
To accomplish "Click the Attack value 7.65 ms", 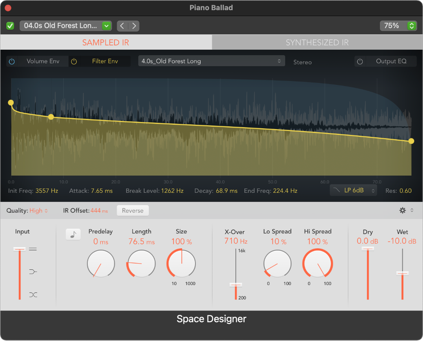I will (102, 191).
